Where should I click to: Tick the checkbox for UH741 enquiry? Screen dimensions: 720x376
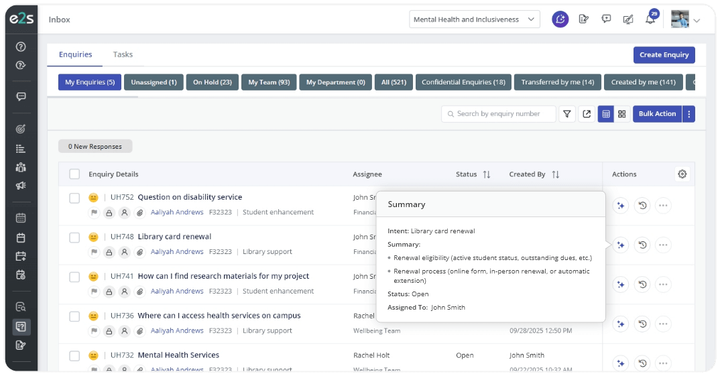(x=74, y=277)
